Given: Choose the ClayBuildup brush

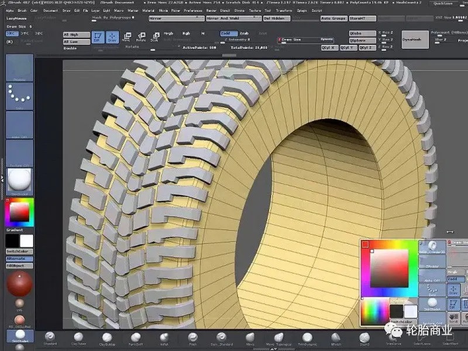Looking at the screenshot, I should click(107, 338).
